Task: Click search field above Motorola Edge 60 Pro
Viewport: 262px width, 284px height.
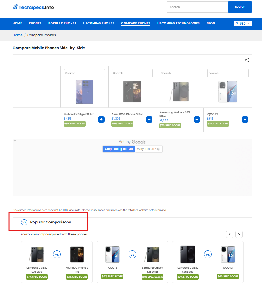Action: 84,73
